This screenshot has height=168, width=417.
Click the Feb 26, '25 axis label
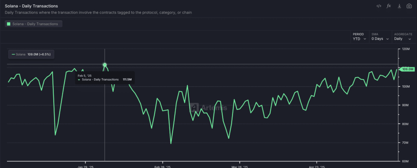(162, 167)
